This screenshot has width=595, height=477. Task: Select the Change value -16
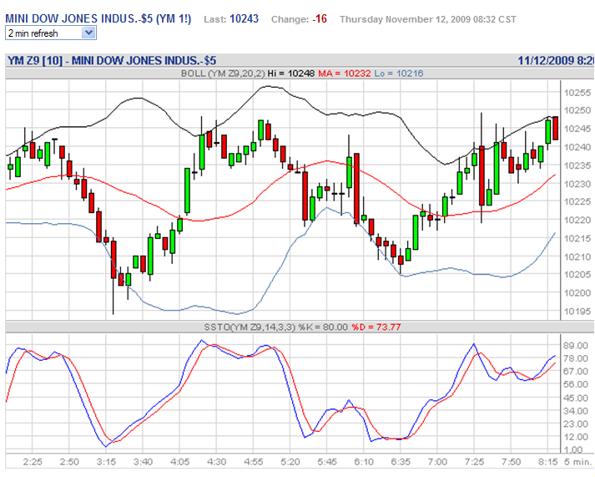click(x=320, y=19)
